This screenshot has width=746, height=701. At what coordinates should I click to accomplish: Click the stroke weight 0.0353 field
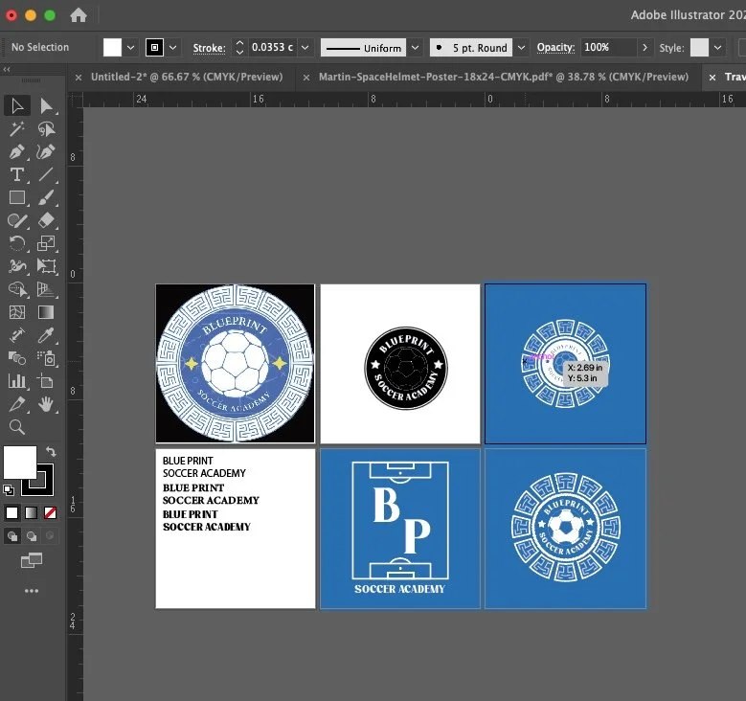tap(272, 48)
